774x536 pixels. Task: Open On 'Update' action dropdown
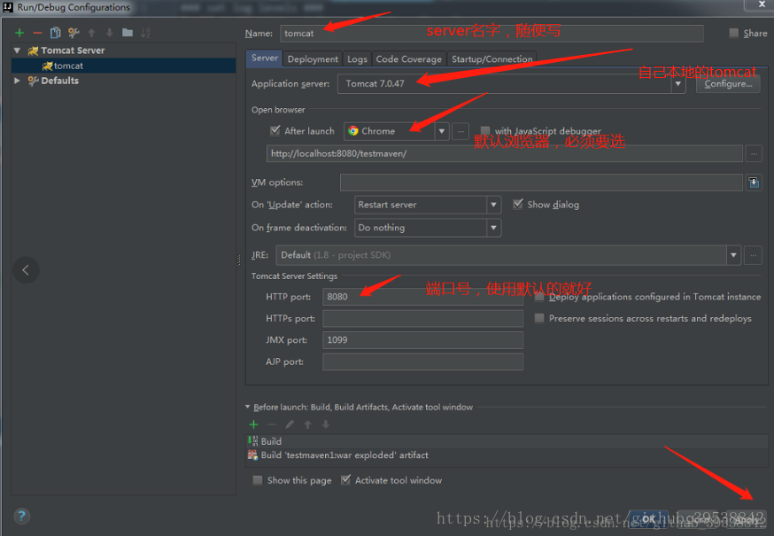(x=493, y=205)
